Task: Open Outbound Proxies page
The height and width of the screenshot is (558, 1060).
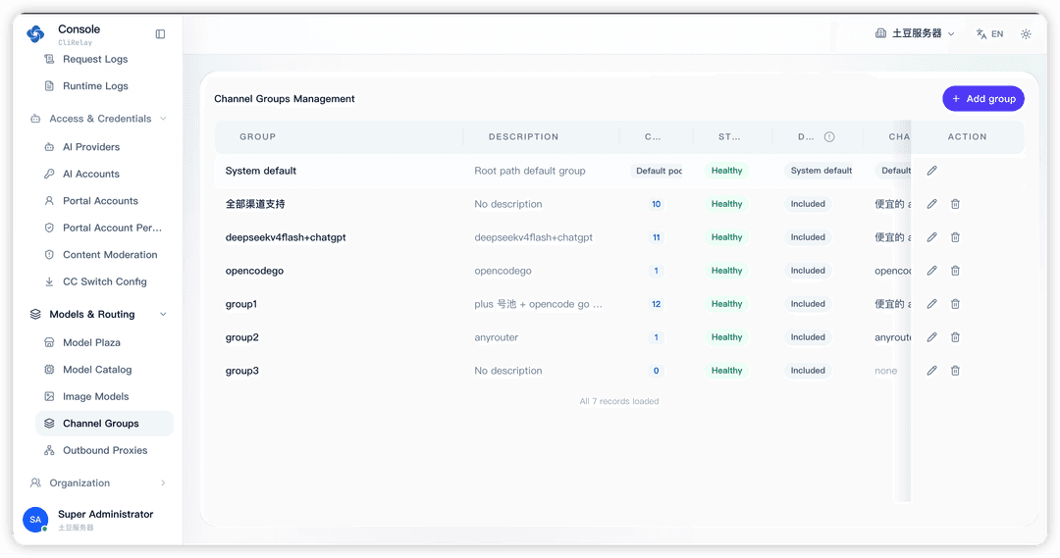Action: [x=105, y=450]
